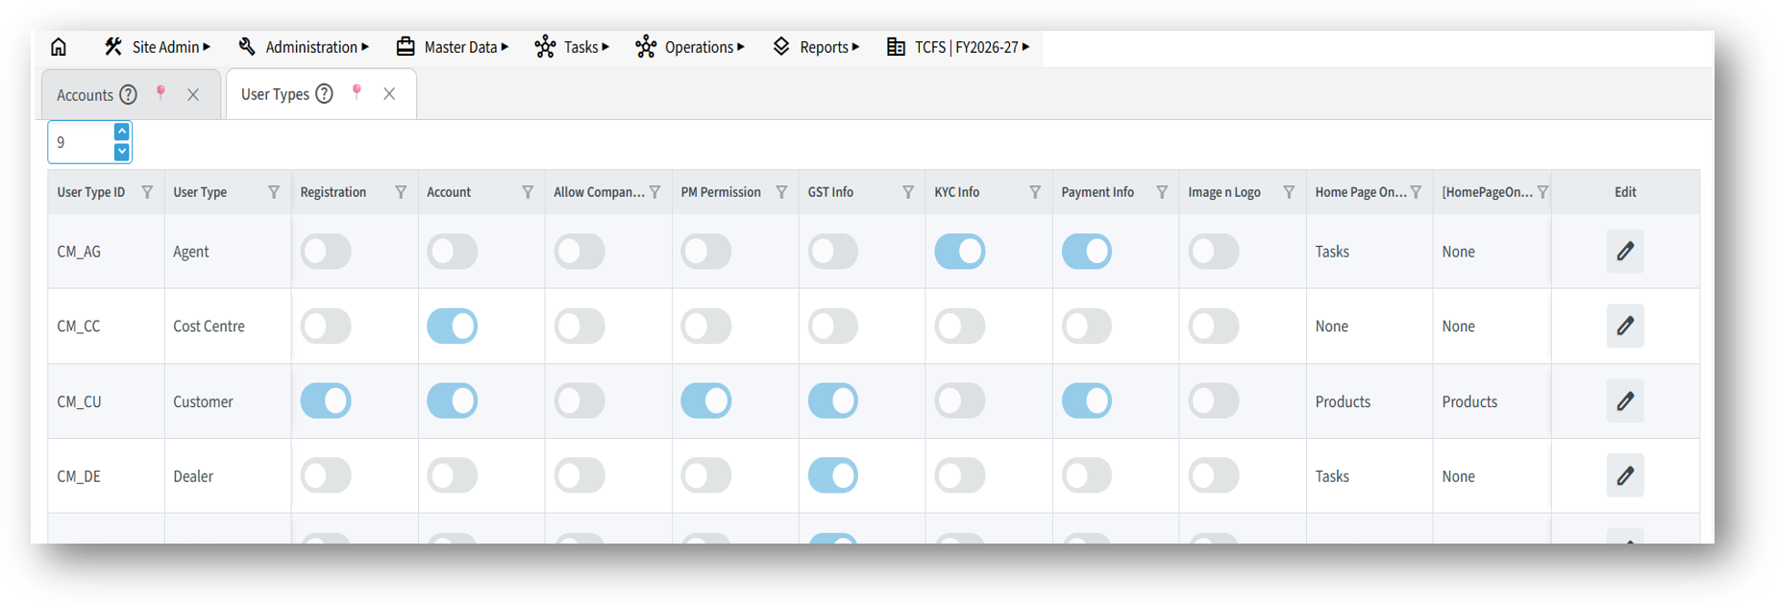
Task: Filter the User Type ID column
Action: click(147, 192)
